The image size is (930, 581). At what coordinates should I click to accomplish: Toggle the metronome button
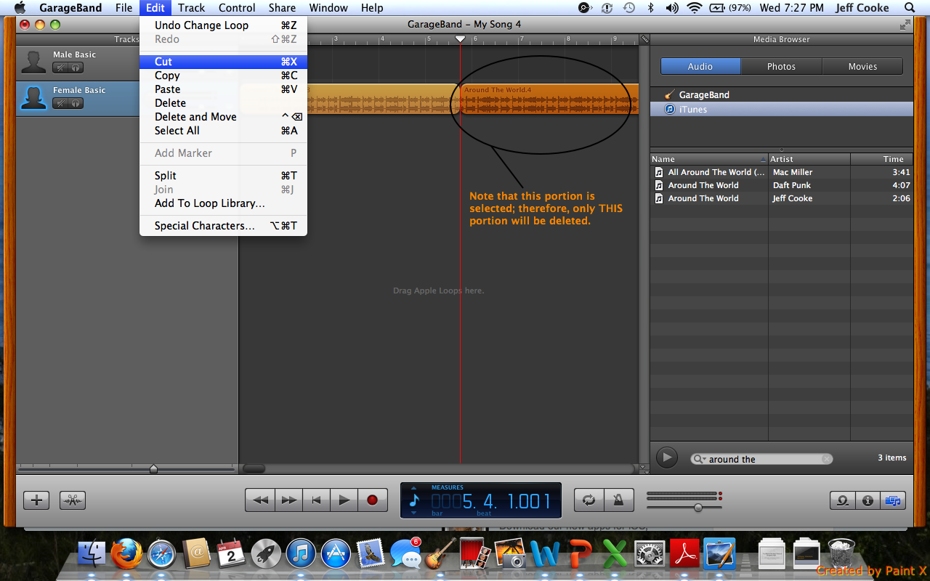point(619,500)
